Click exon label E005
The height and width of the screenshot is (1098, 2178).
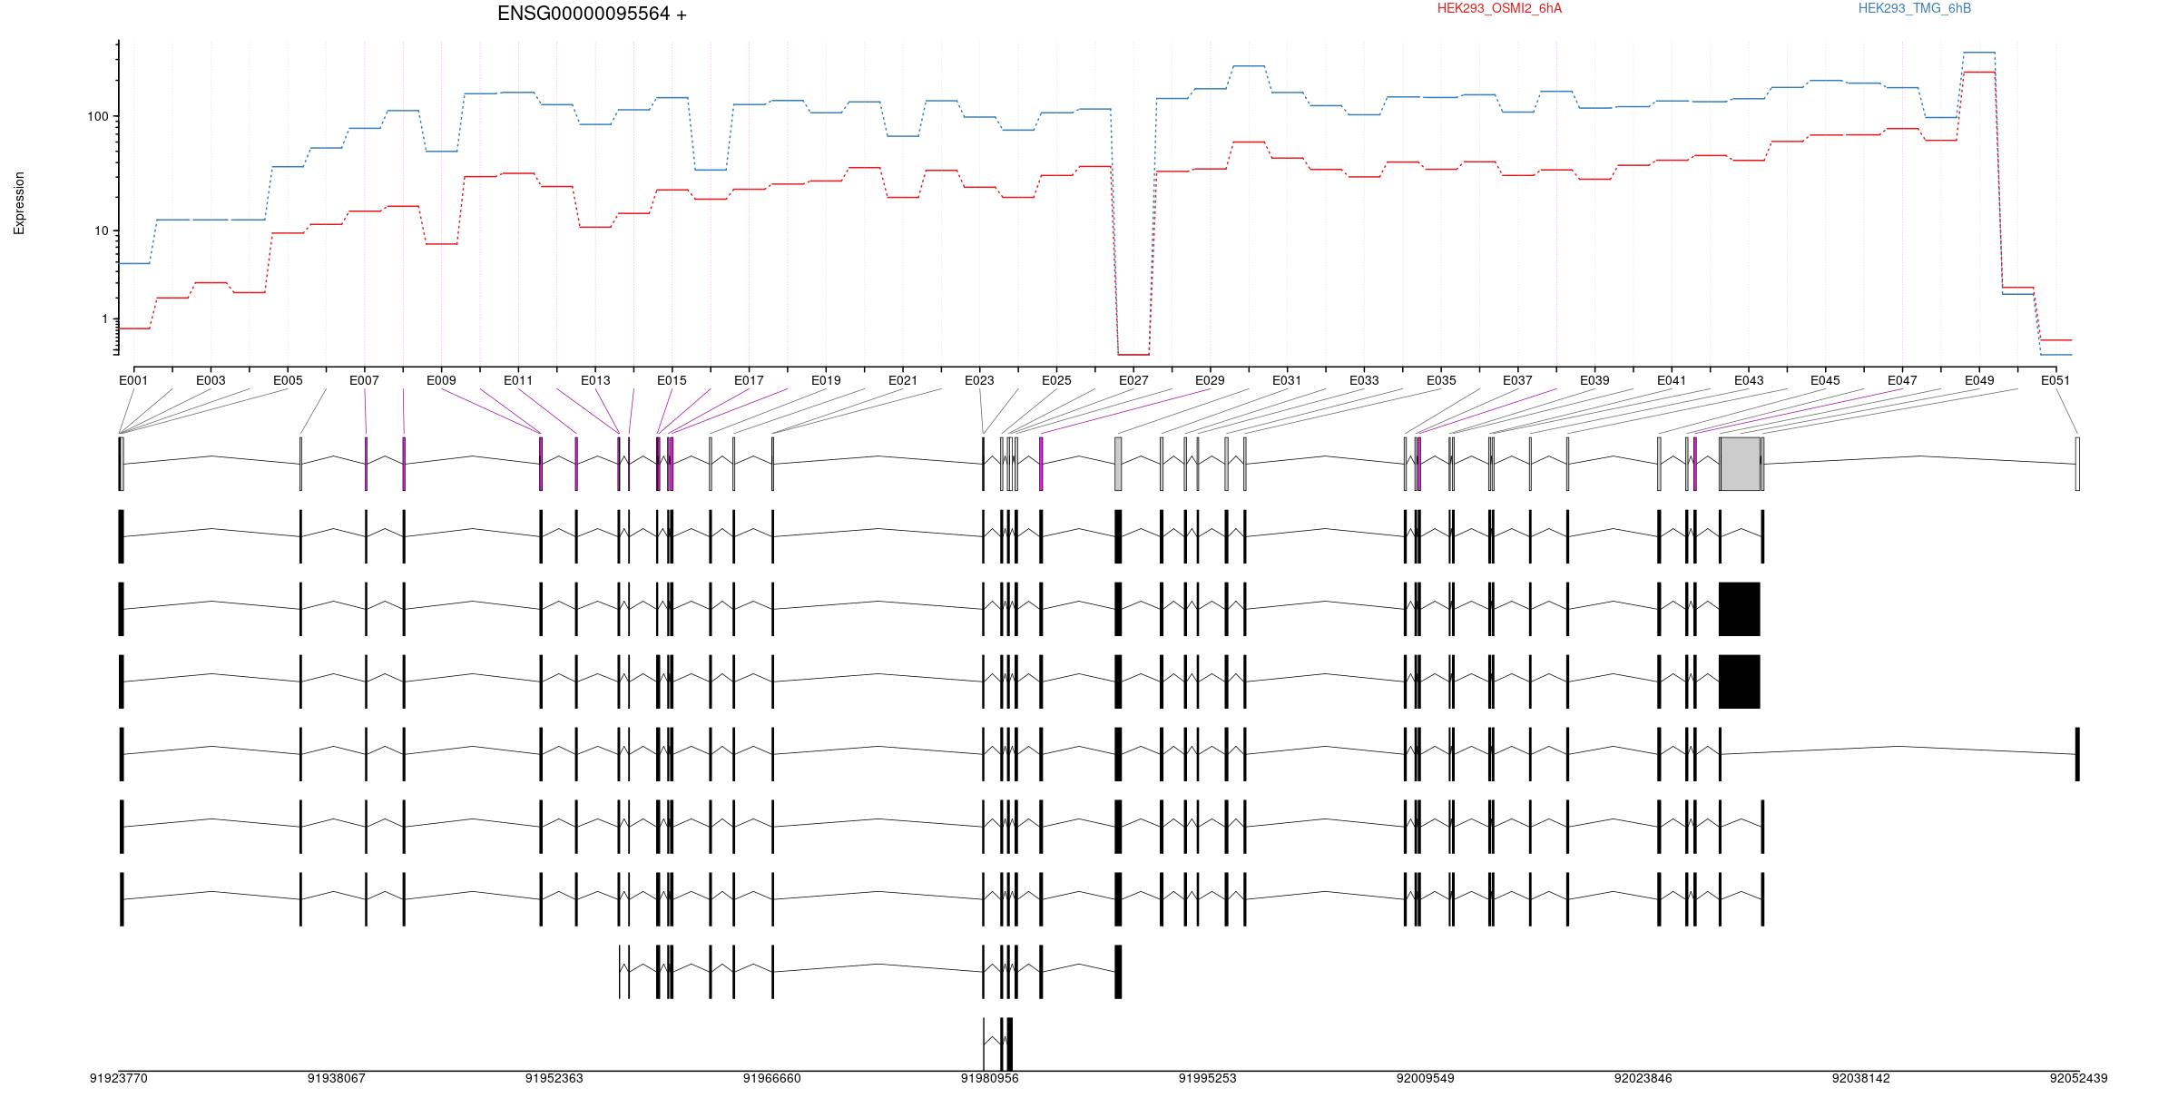pos(288,380)
